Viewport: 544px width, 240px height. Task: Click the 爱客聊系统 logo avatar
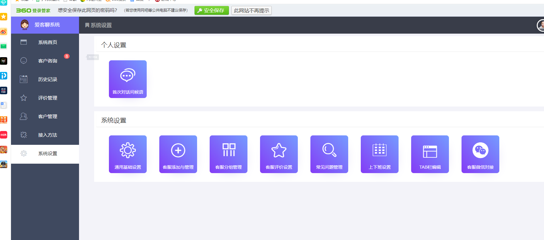pyautogui.click(x=25, y=25)
